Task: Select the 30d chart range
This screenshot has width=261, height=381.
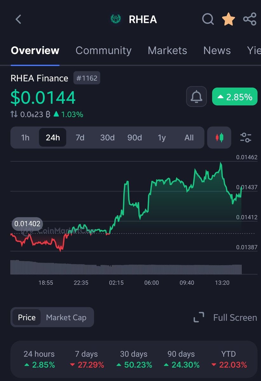Action: pyautogui.click(x=107, y=137)
